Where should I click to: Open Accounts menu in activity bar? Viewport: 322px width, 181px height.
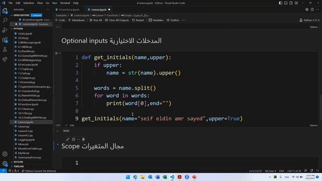(x=5, y=154)
